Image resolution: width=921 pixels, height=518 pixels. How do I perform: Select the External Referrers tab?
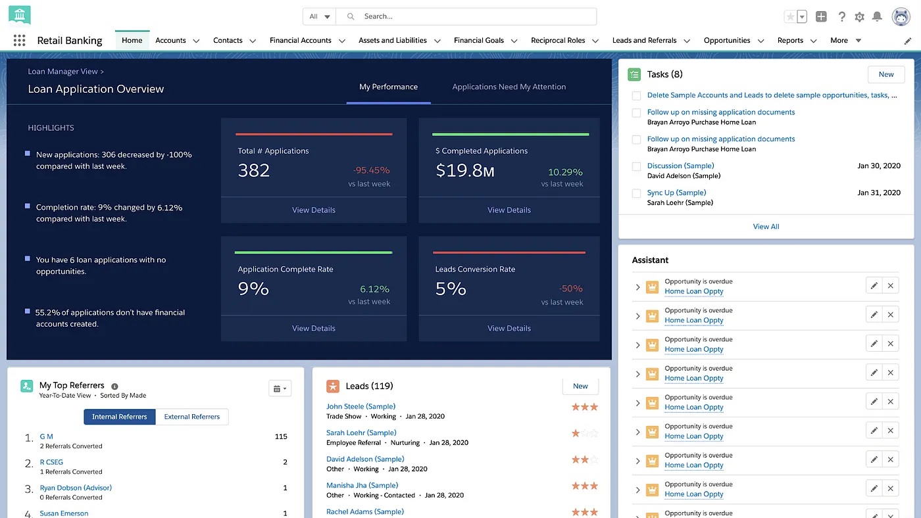(191, 417)
